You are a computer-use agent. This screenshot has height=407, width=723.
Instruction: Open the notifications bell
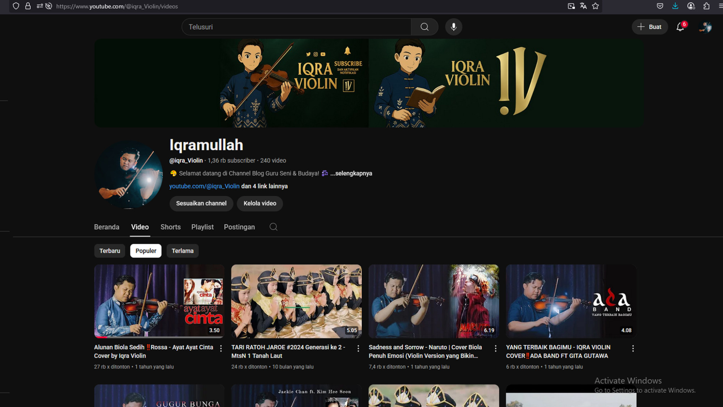pyautogui.click(x=680, y=27)
